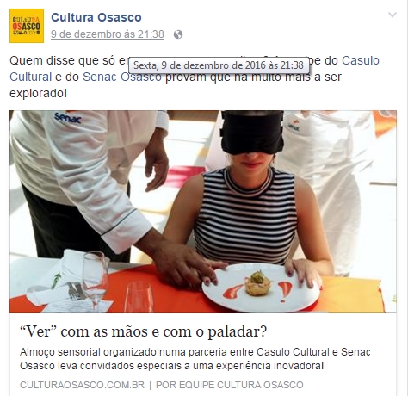Expand the post options chevron
The width and height of the screenshot is (408, 396).
[x=393, y=15]
